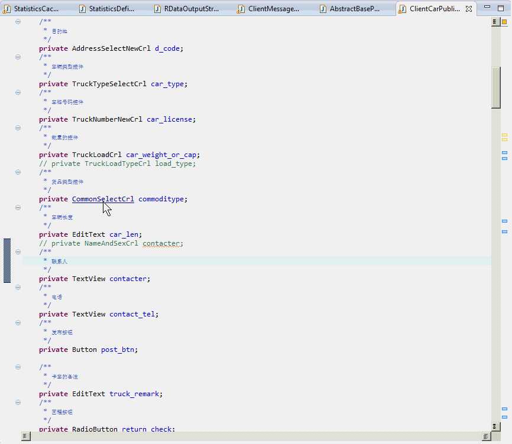Click the Java file icon on ClientCarPubli... tab
The image size is (512, 444).
tap(402, 9)
